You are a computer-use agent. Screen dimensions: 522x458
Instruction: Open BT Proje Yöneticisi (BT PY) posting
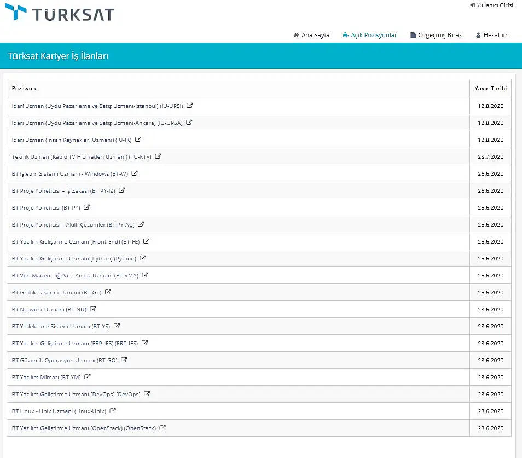(46, 208)
